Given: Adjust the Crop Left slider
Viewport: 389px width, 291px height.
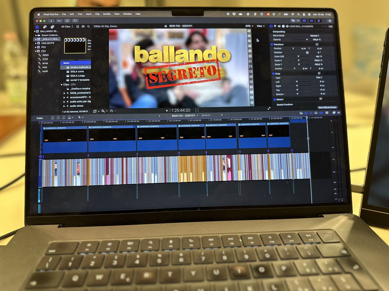Looking at the screenshot, I should pos(302,82).
